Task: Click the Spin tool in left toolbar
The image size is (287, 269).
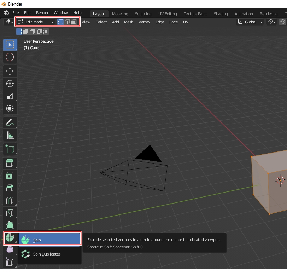Action: click(x=10, y=238)
